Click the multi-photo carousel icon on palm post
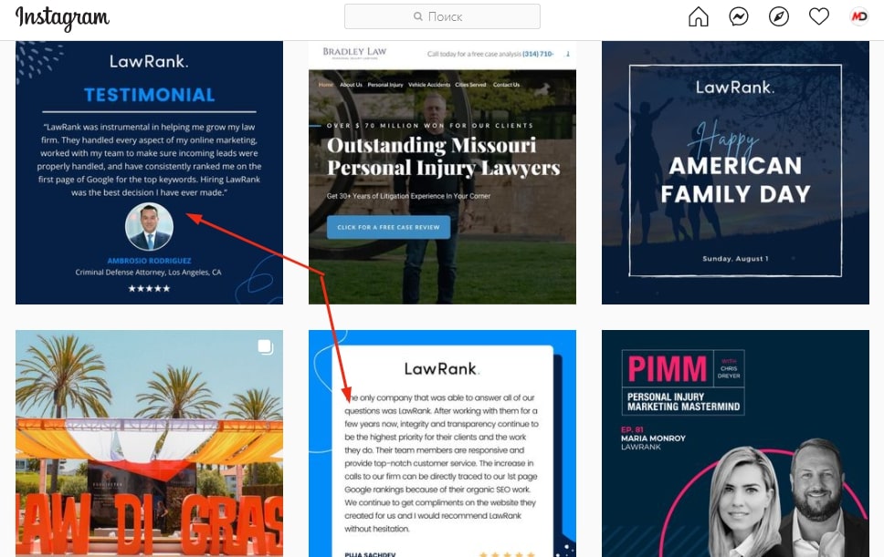This screenshot has height=557, width=884. point(266,346)
